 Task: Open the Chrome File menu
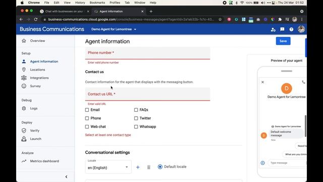(x=46, y=3)
